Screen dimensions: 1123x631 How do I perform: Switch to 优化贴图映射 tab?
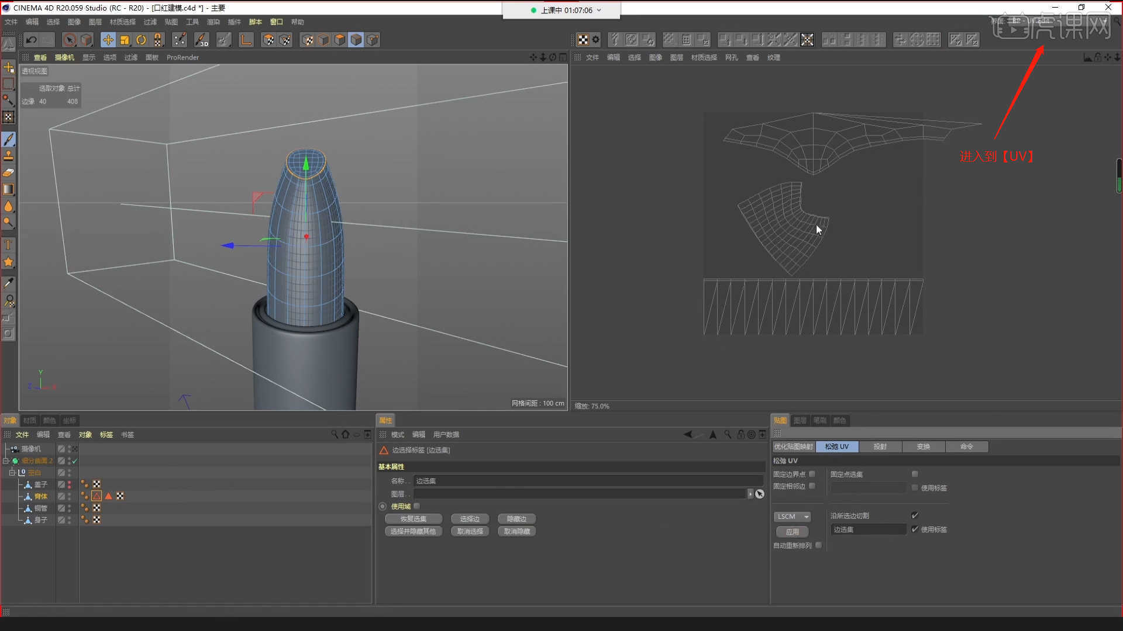click(793, 446)
